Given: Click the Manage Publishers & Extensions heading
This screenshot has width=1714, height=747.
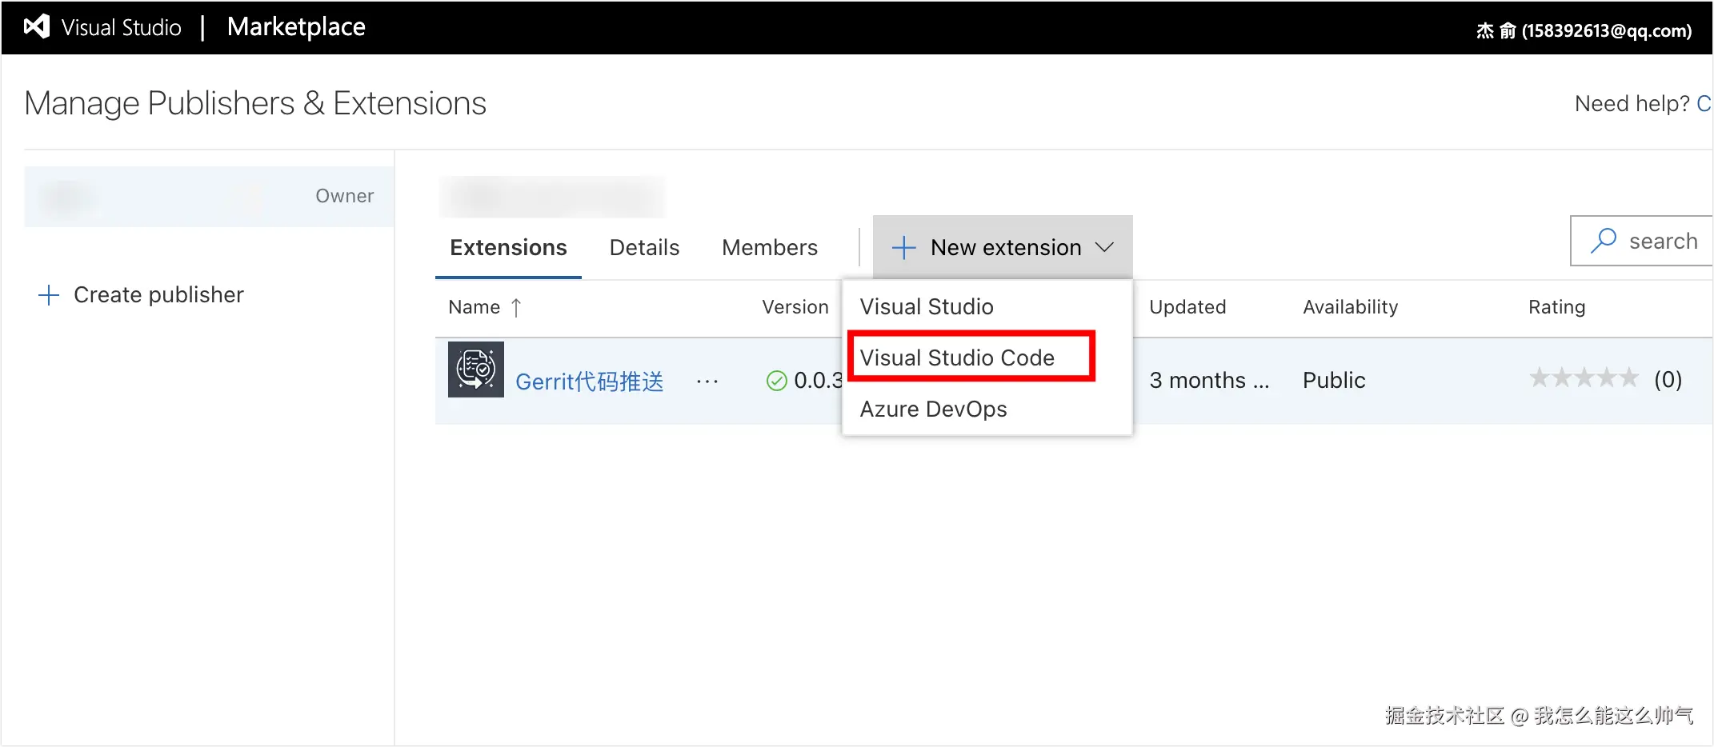Looking at the screenshot, I should (255, 103).
